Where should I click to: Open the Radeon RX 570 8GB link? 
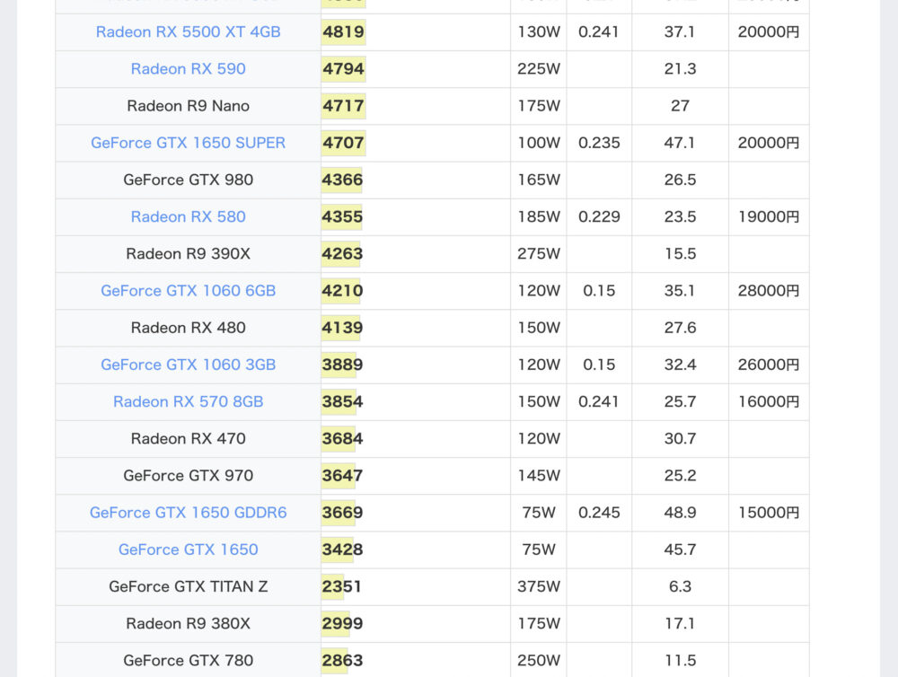188,401
